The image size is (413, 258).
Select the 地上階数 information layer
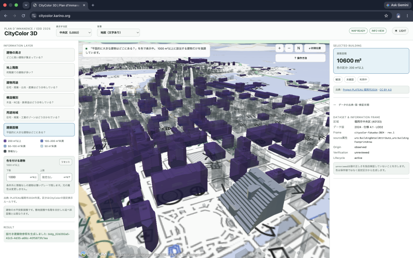[x=39, y=70]
